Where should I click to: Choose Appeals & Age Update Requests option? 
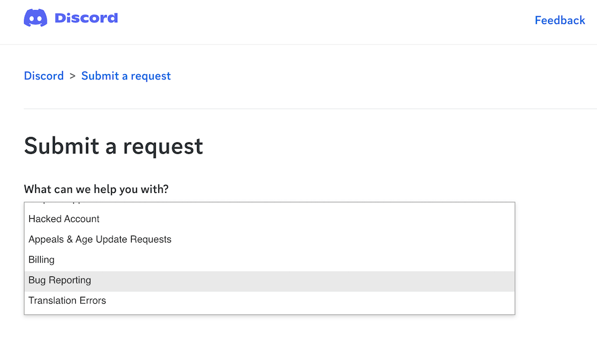pyautogui.click(x=100, y=240)
